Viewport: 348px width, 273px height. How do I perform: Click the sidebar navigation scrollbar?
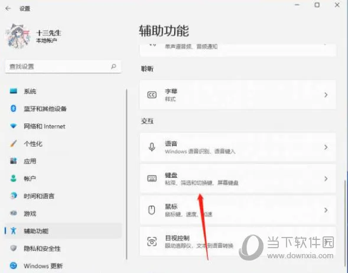pos(126,174)
